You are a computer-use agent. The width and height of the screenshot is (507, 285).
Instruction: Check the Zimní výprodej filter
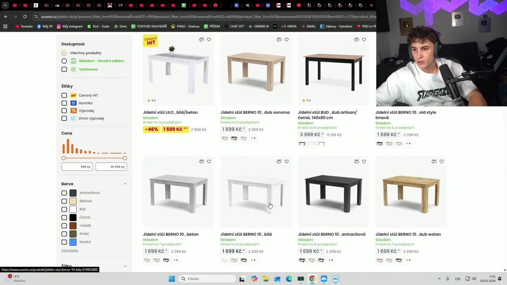coord(64,118)
